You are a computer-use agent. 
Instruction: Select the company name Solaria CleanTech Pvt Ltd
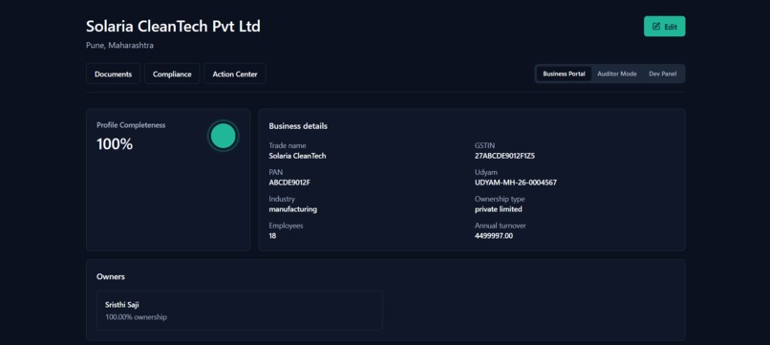(173, 26)
